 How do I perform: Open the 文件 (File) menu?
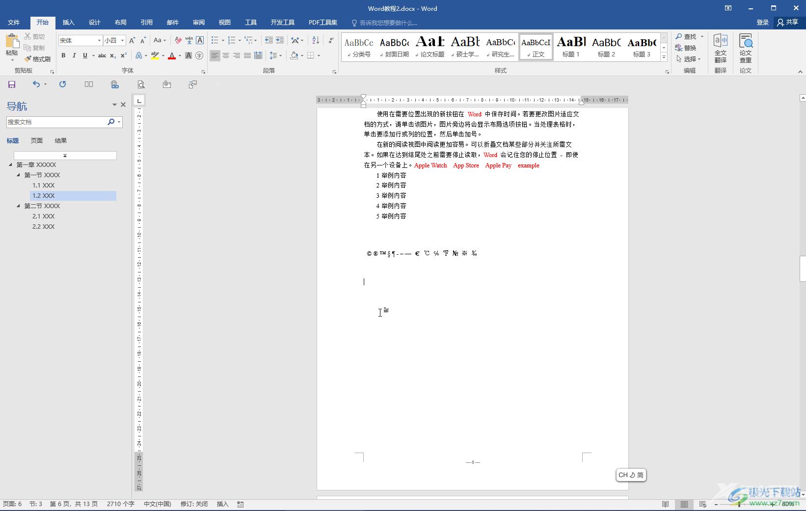coord(14,23)
